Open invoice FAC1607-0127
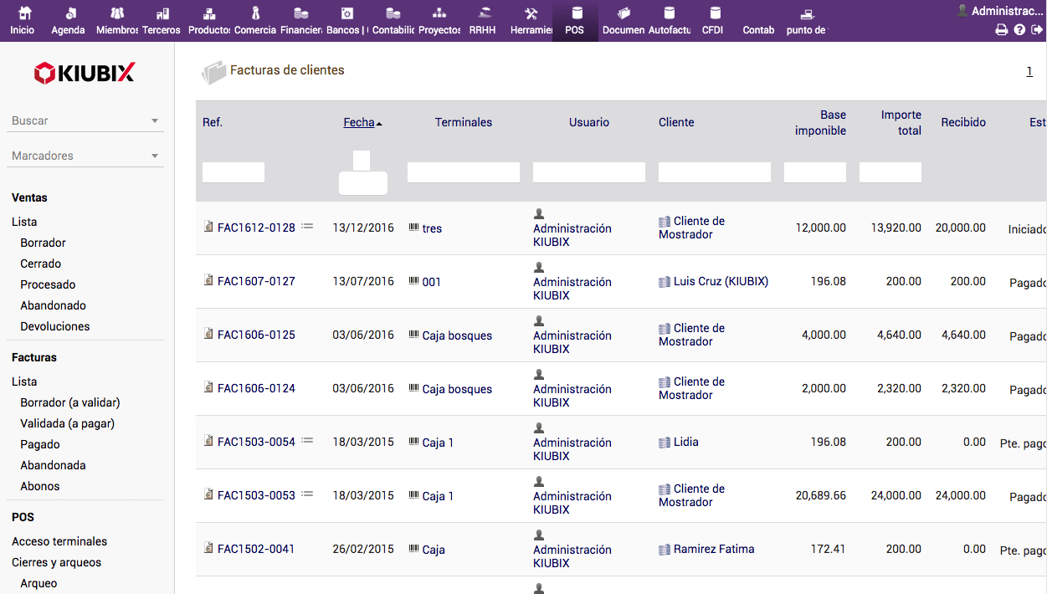1047x594 pixels. 256,281
